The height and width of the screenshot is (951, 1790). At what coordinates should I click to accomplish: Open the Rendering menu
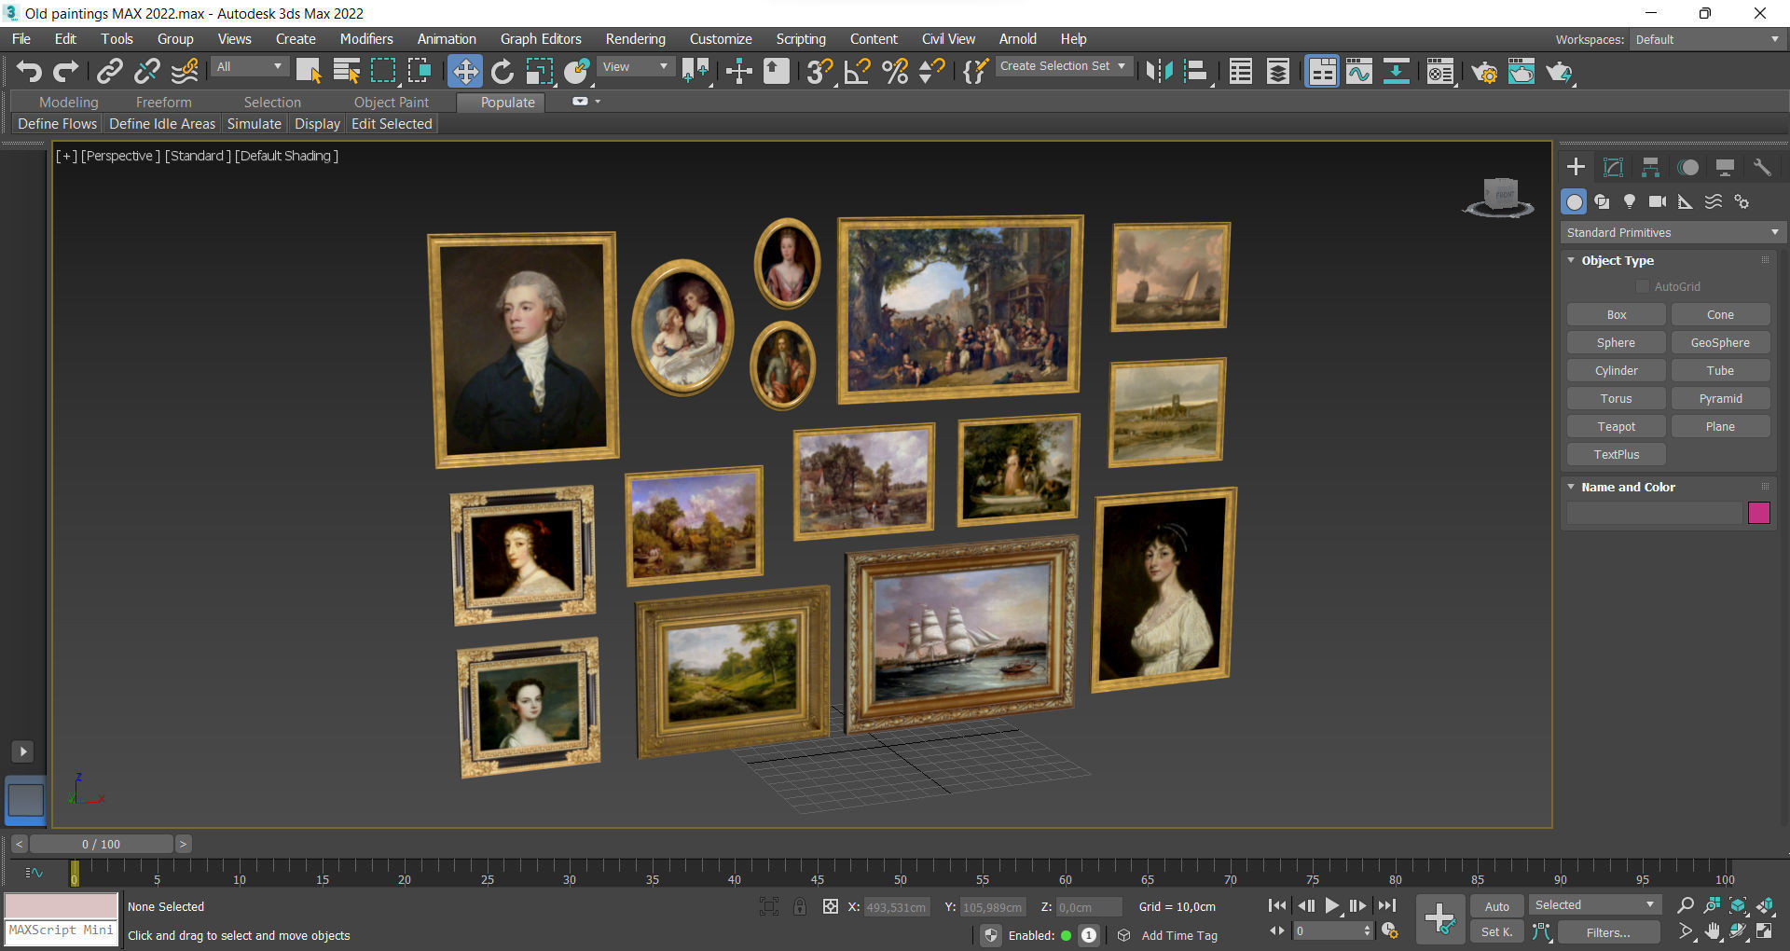click(x=636, y=39)
